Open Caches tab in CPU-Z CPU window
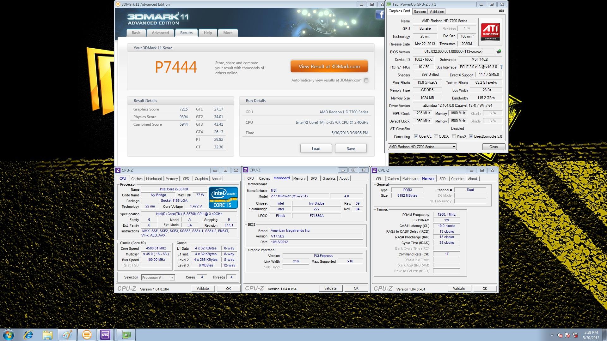607x341 pixels. (x=137, y=179)
